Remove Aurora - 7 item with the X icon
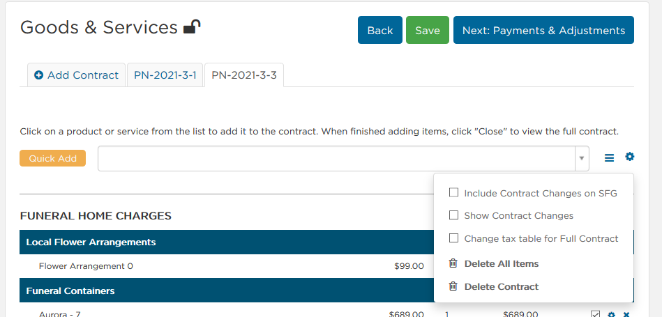 tap(626, 314)
